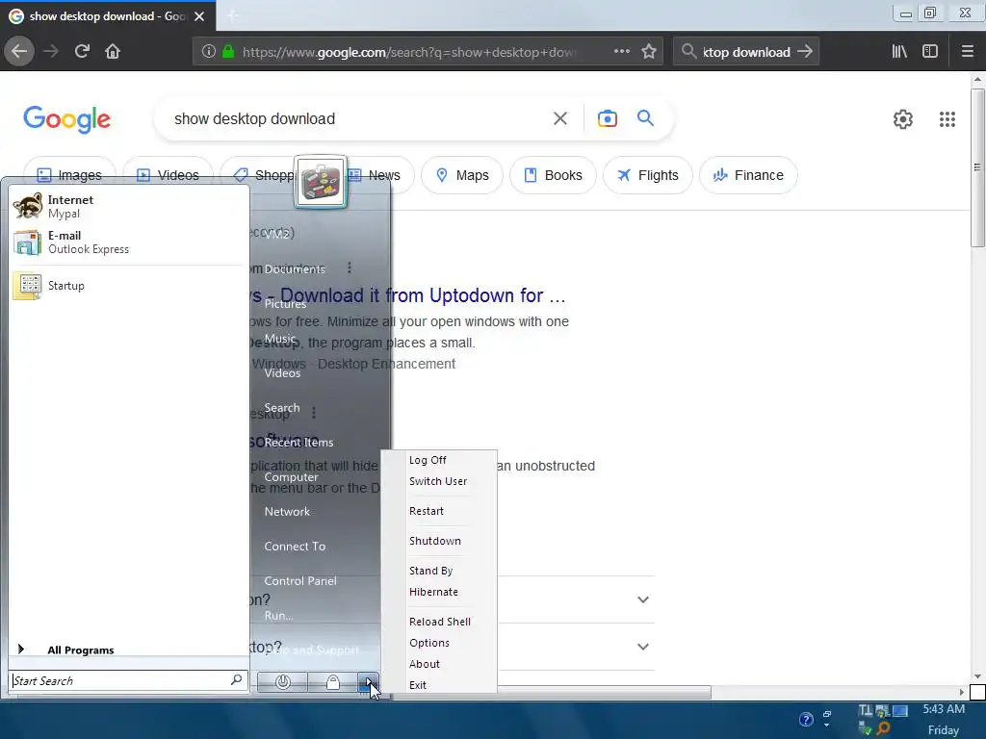Open the Google apps grid
This screenshot has height=739, width=986.
[x=947, y=119]
